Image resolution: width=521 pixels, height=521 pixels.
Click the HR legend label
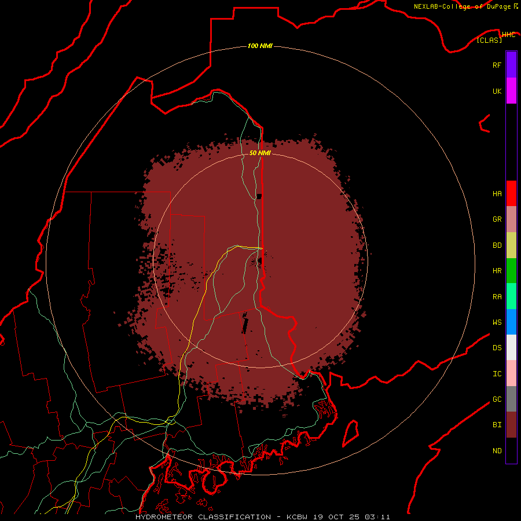pyautogui.click(x=497, y=271)
